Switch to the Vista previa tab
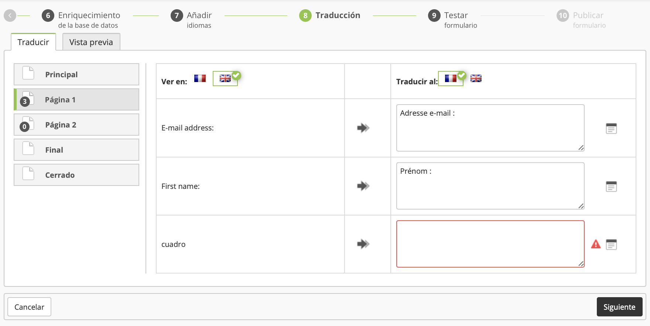650x326 pixels. [91, 42]
